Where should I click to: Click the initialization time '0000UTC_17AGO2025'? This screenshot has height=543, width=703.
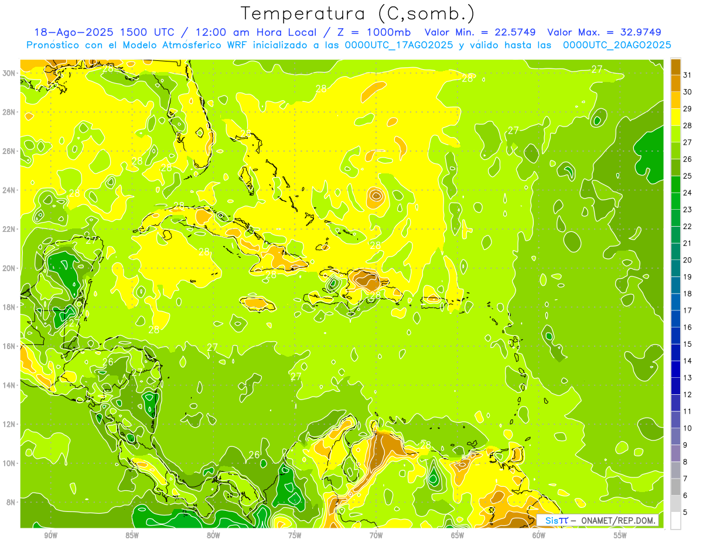click(x=399, y=45)
